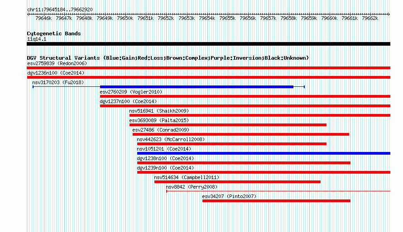Click the 79661k ruler tick label
Screen dimensions: 403x232
[350, 18]
